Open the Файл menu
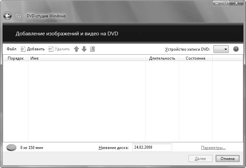Viewport: 246px width, 168px height. tap(11, 49)
